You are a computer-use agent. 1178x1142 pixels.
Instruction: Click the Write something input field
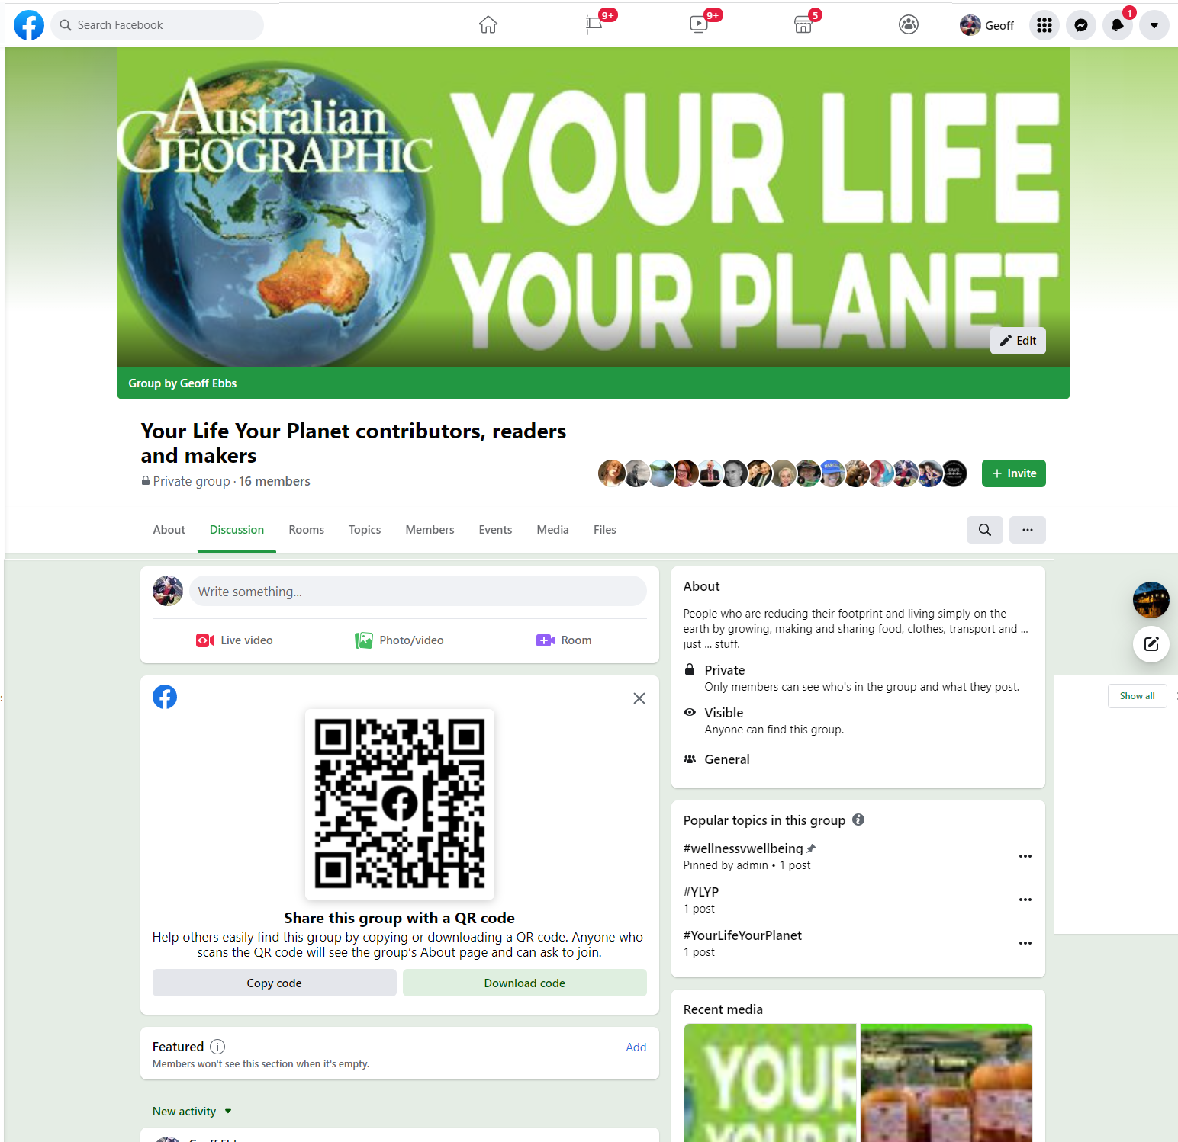pyautogui.click(x=418, y=591)
